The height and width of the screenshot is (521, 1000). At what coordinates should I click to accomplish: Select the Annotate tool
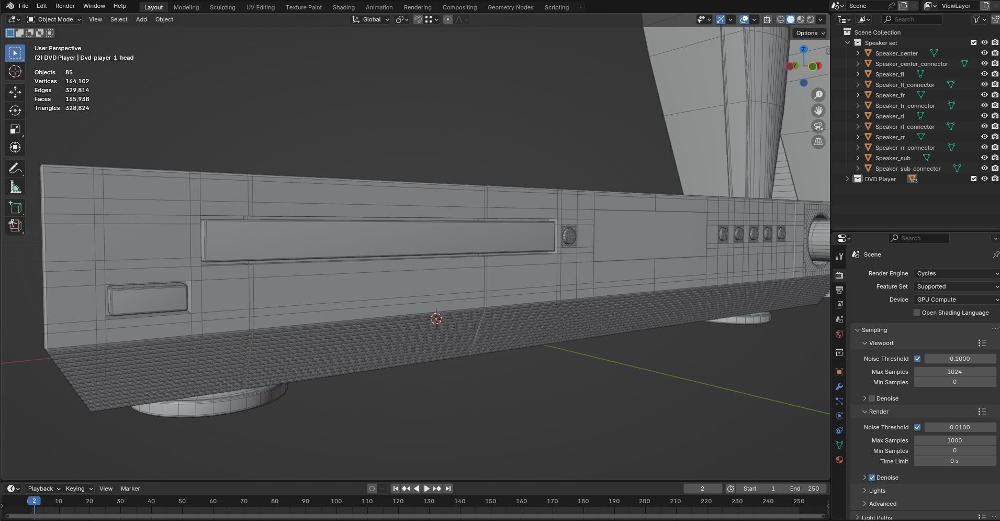coord(15,169)
